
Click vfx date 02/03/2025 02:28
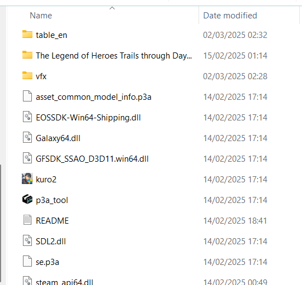pos(235,76)
